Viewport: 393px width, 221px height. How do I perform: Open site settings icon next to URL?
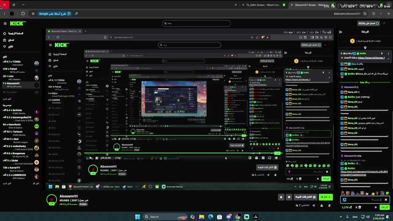pyautogui.click(x=365, y=14)
